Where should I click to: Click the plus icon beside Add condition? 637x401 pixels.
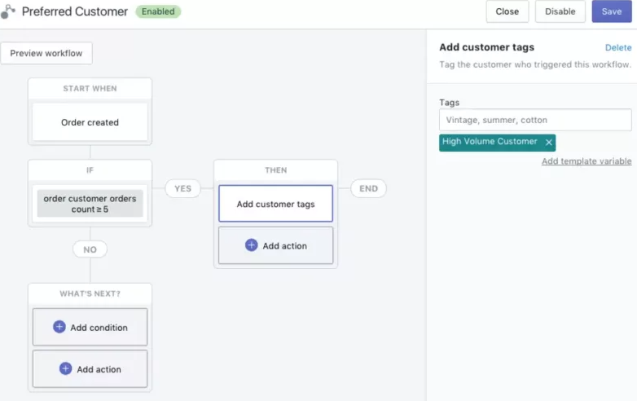[x=59, y=327]
